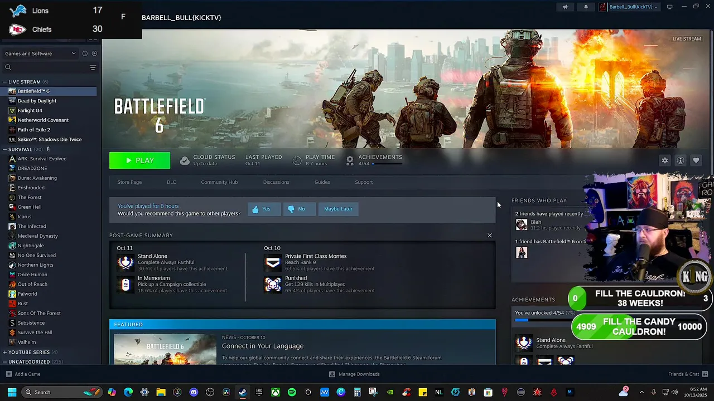The image size is (714, 401).
Task: Open the Steam announcements megaphone icon
Action: pos(565,7)
